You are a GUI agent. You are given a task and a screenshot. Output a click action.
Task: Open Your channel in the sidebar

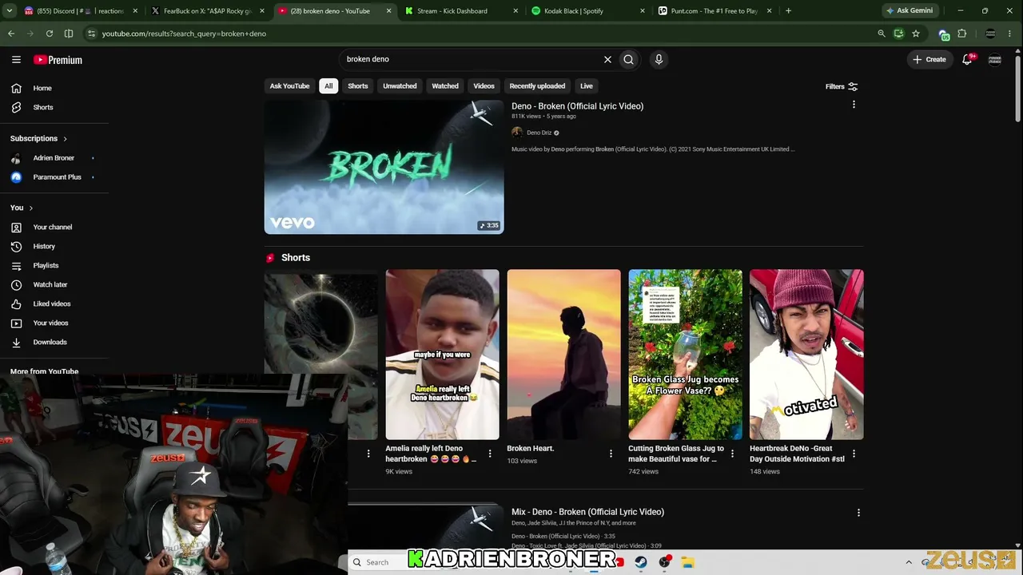point(54,227)
